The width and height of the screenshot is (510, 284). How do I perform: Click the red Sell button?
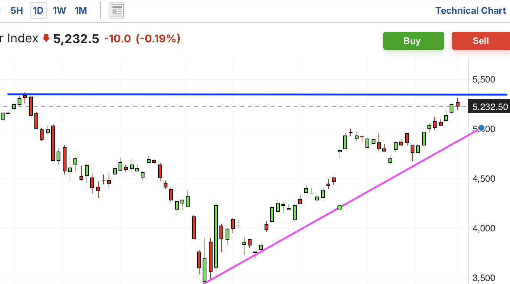point(481,41)
